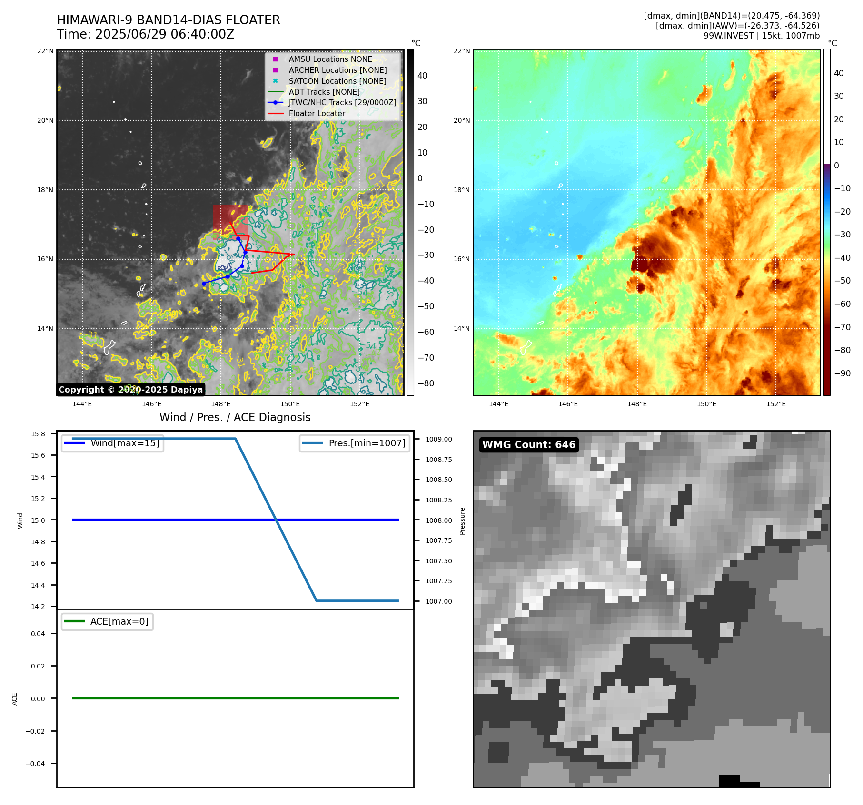Click the vertical ACE axis label
This screenshot has height=805, width=863.
15,699
